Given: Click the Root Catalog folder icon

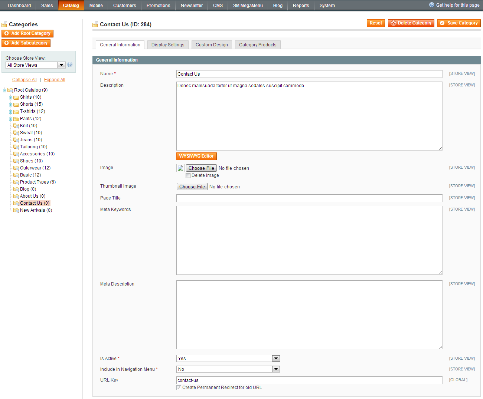Looking at the screenshot, I should pyautogui.click(x=10, y=90).
